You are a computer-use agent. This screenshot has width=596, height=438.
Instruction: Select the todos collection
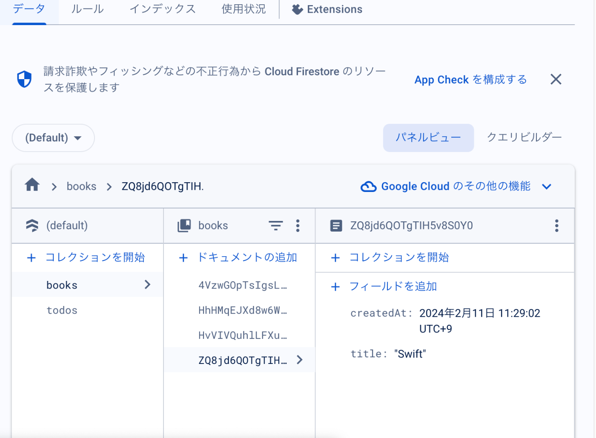coord(62,311)
